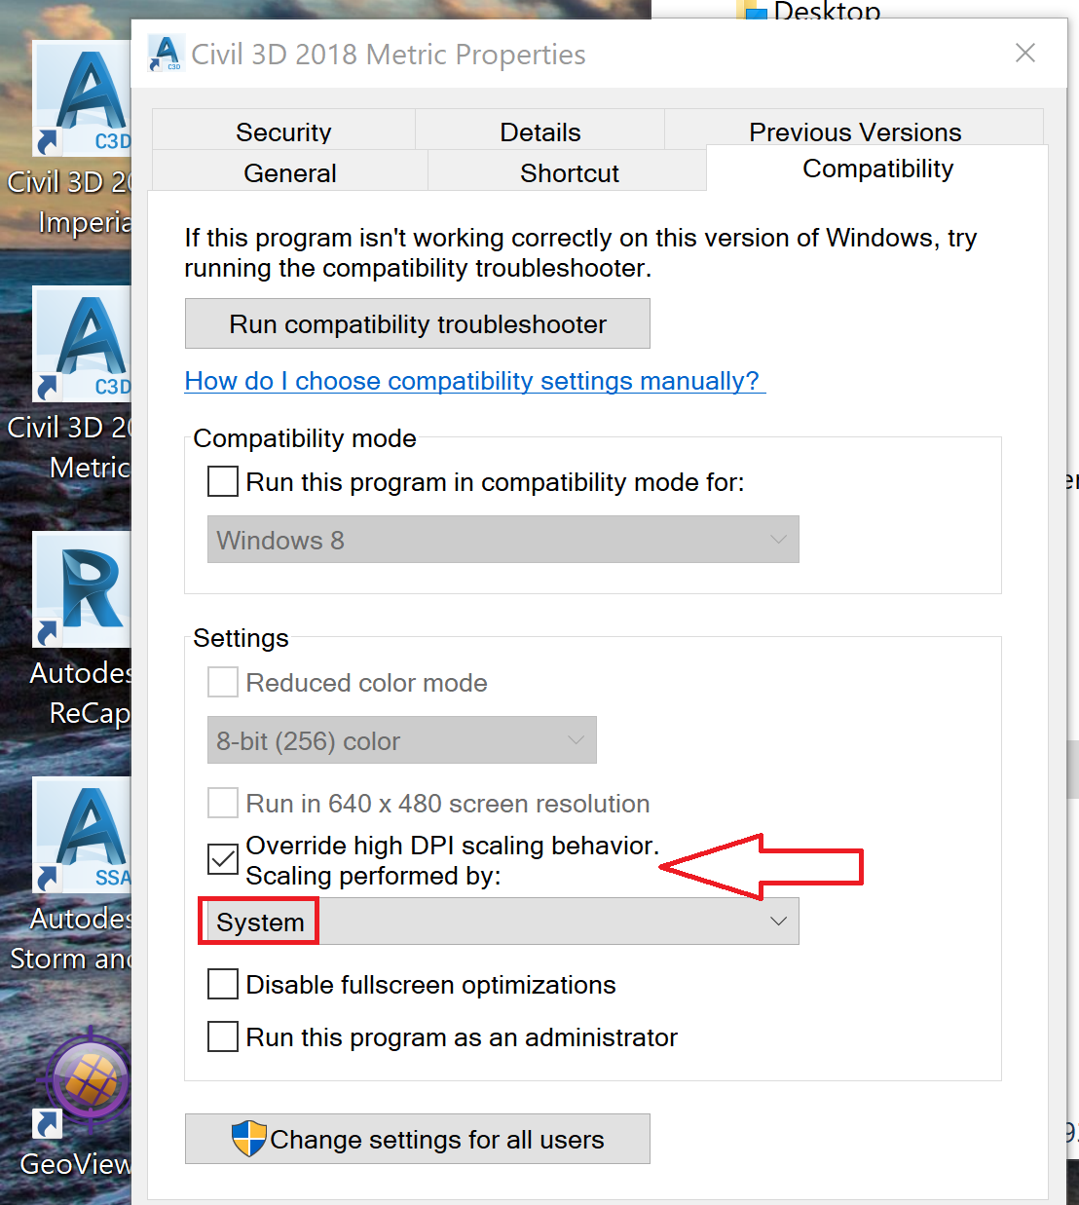
Task: Open the Previous Versions tab
Action: click(854, 130)
